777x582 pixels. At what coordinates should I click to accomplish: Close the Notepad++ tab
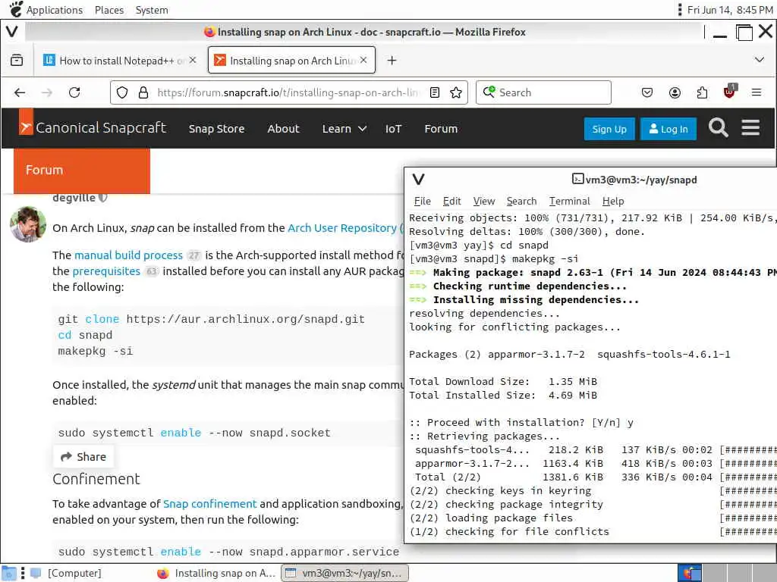pyautogui.click(x=193, y=60)
